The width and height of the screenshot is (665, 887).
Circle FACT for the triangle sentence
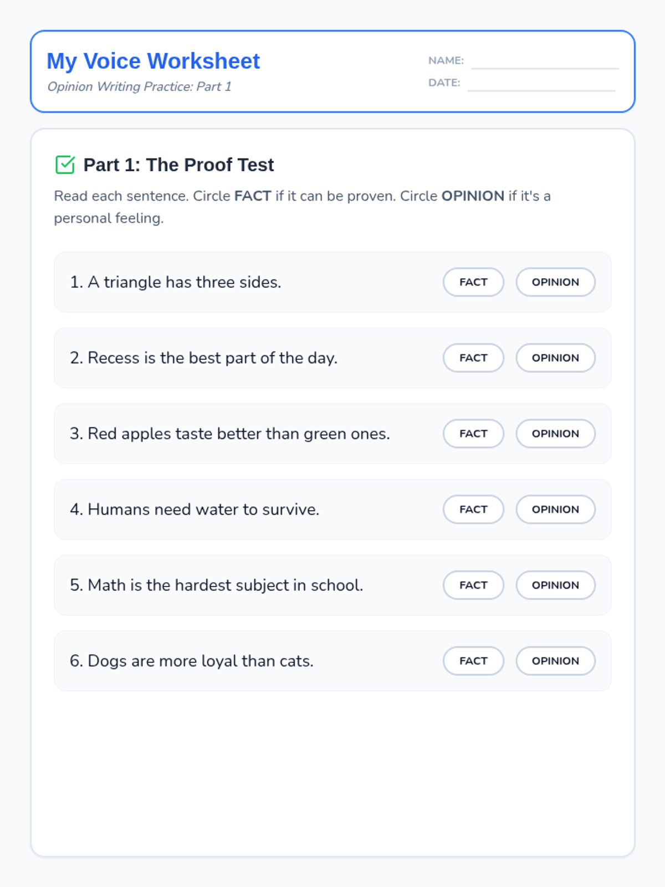coord(473,282)
